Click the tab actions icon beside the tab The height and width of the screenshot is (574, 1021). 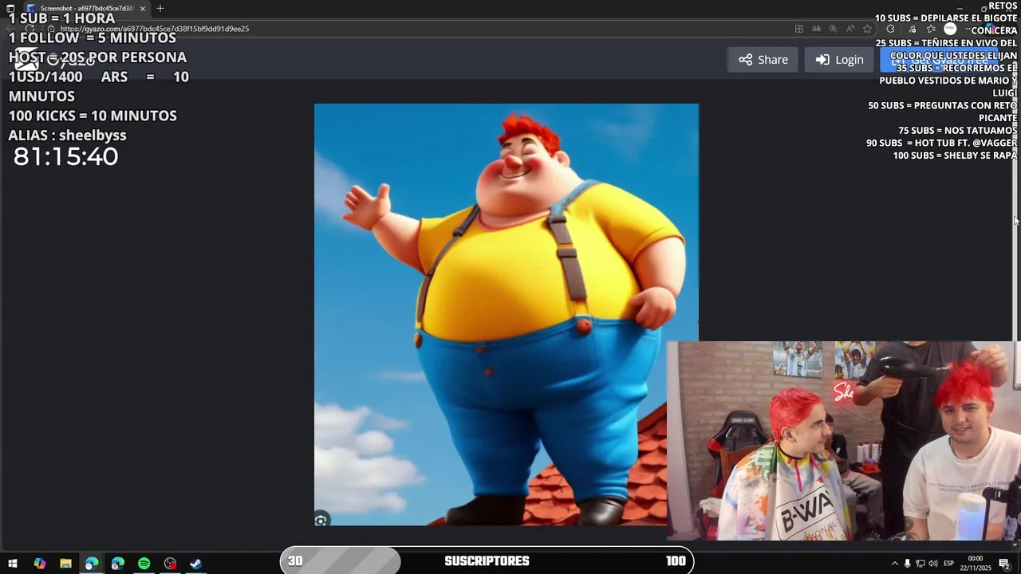(11, 8)
